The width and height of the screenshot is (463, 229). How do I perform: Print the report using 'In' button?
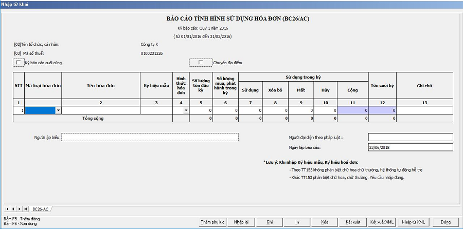point(297,222)
